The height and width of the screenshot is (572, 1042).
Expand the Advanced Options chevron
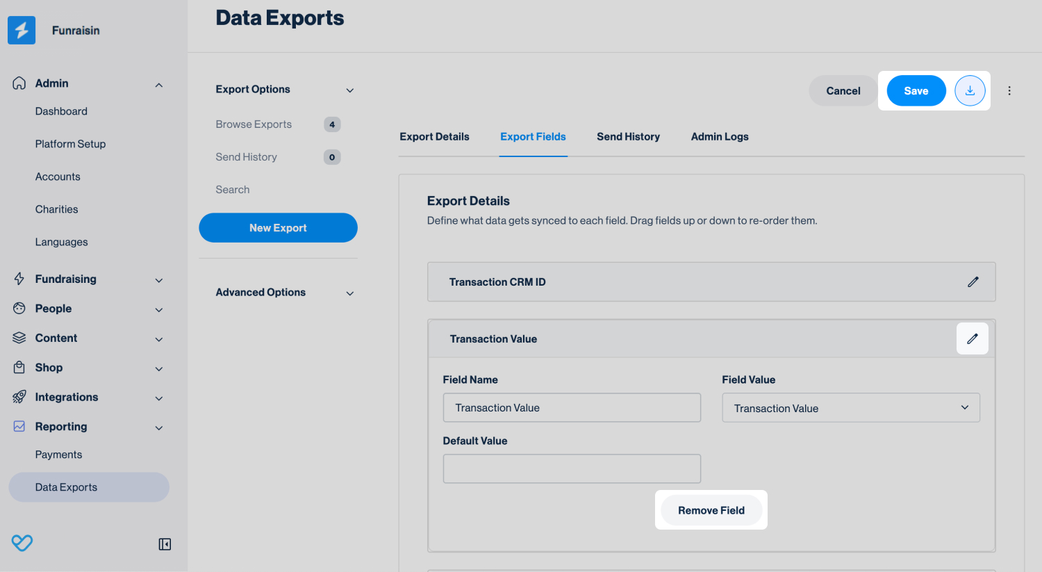pos(350,293)
